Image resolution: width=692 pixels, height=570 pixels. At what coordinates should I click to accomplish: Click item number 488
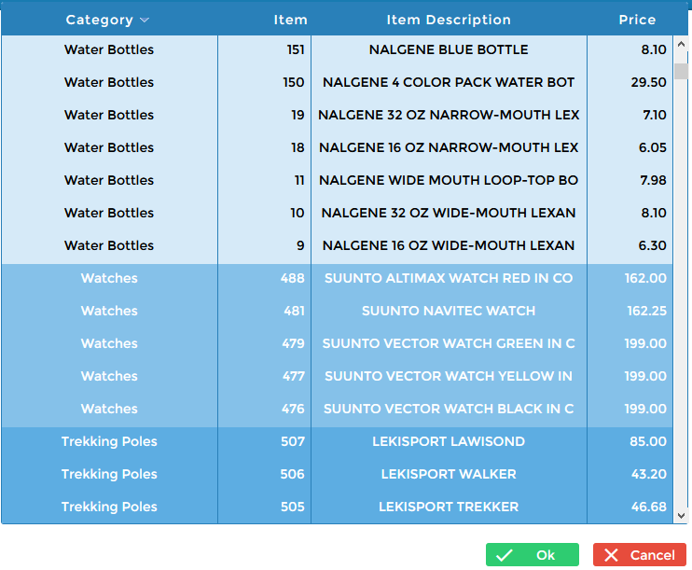pyautogui.click(x=293, y=278)
